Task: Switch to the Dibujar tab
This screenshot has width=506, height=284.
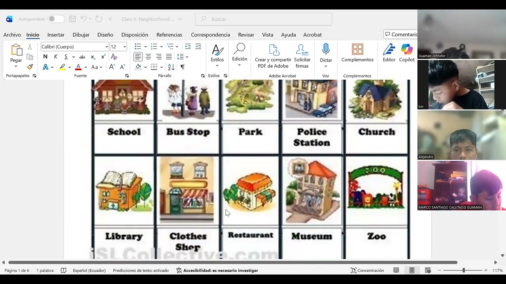Action: click(81, 35)
